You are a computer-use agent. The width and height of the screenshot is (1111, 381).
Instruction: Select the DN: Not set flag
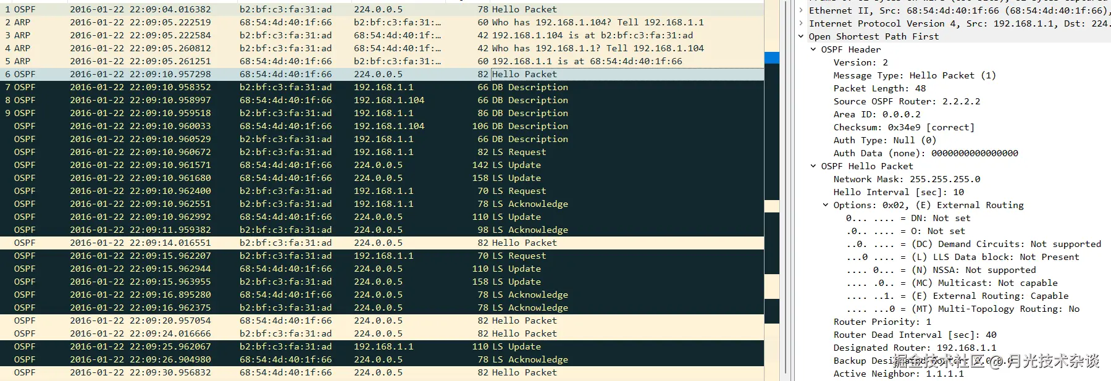coord(908,218)
